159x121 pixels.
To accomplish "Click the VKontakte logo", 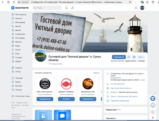I will pos(20,8).
